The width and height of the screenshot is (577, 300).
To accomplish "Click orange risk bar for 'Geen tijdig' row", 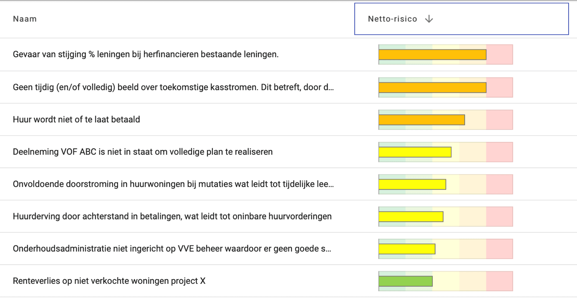I will [432, 87].
